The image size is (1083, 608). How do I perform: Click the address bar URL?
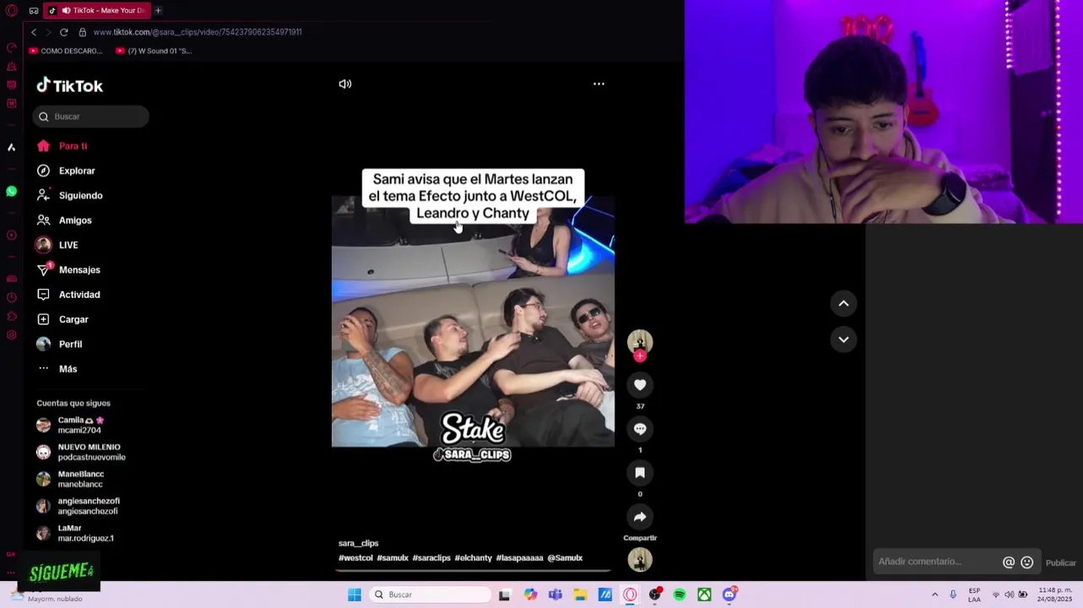(x=198, y=32)
